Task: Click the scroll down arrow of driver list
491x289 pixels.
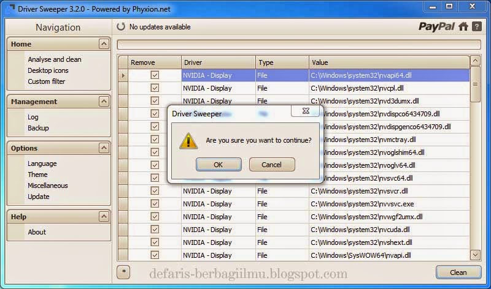Action: 475,255
